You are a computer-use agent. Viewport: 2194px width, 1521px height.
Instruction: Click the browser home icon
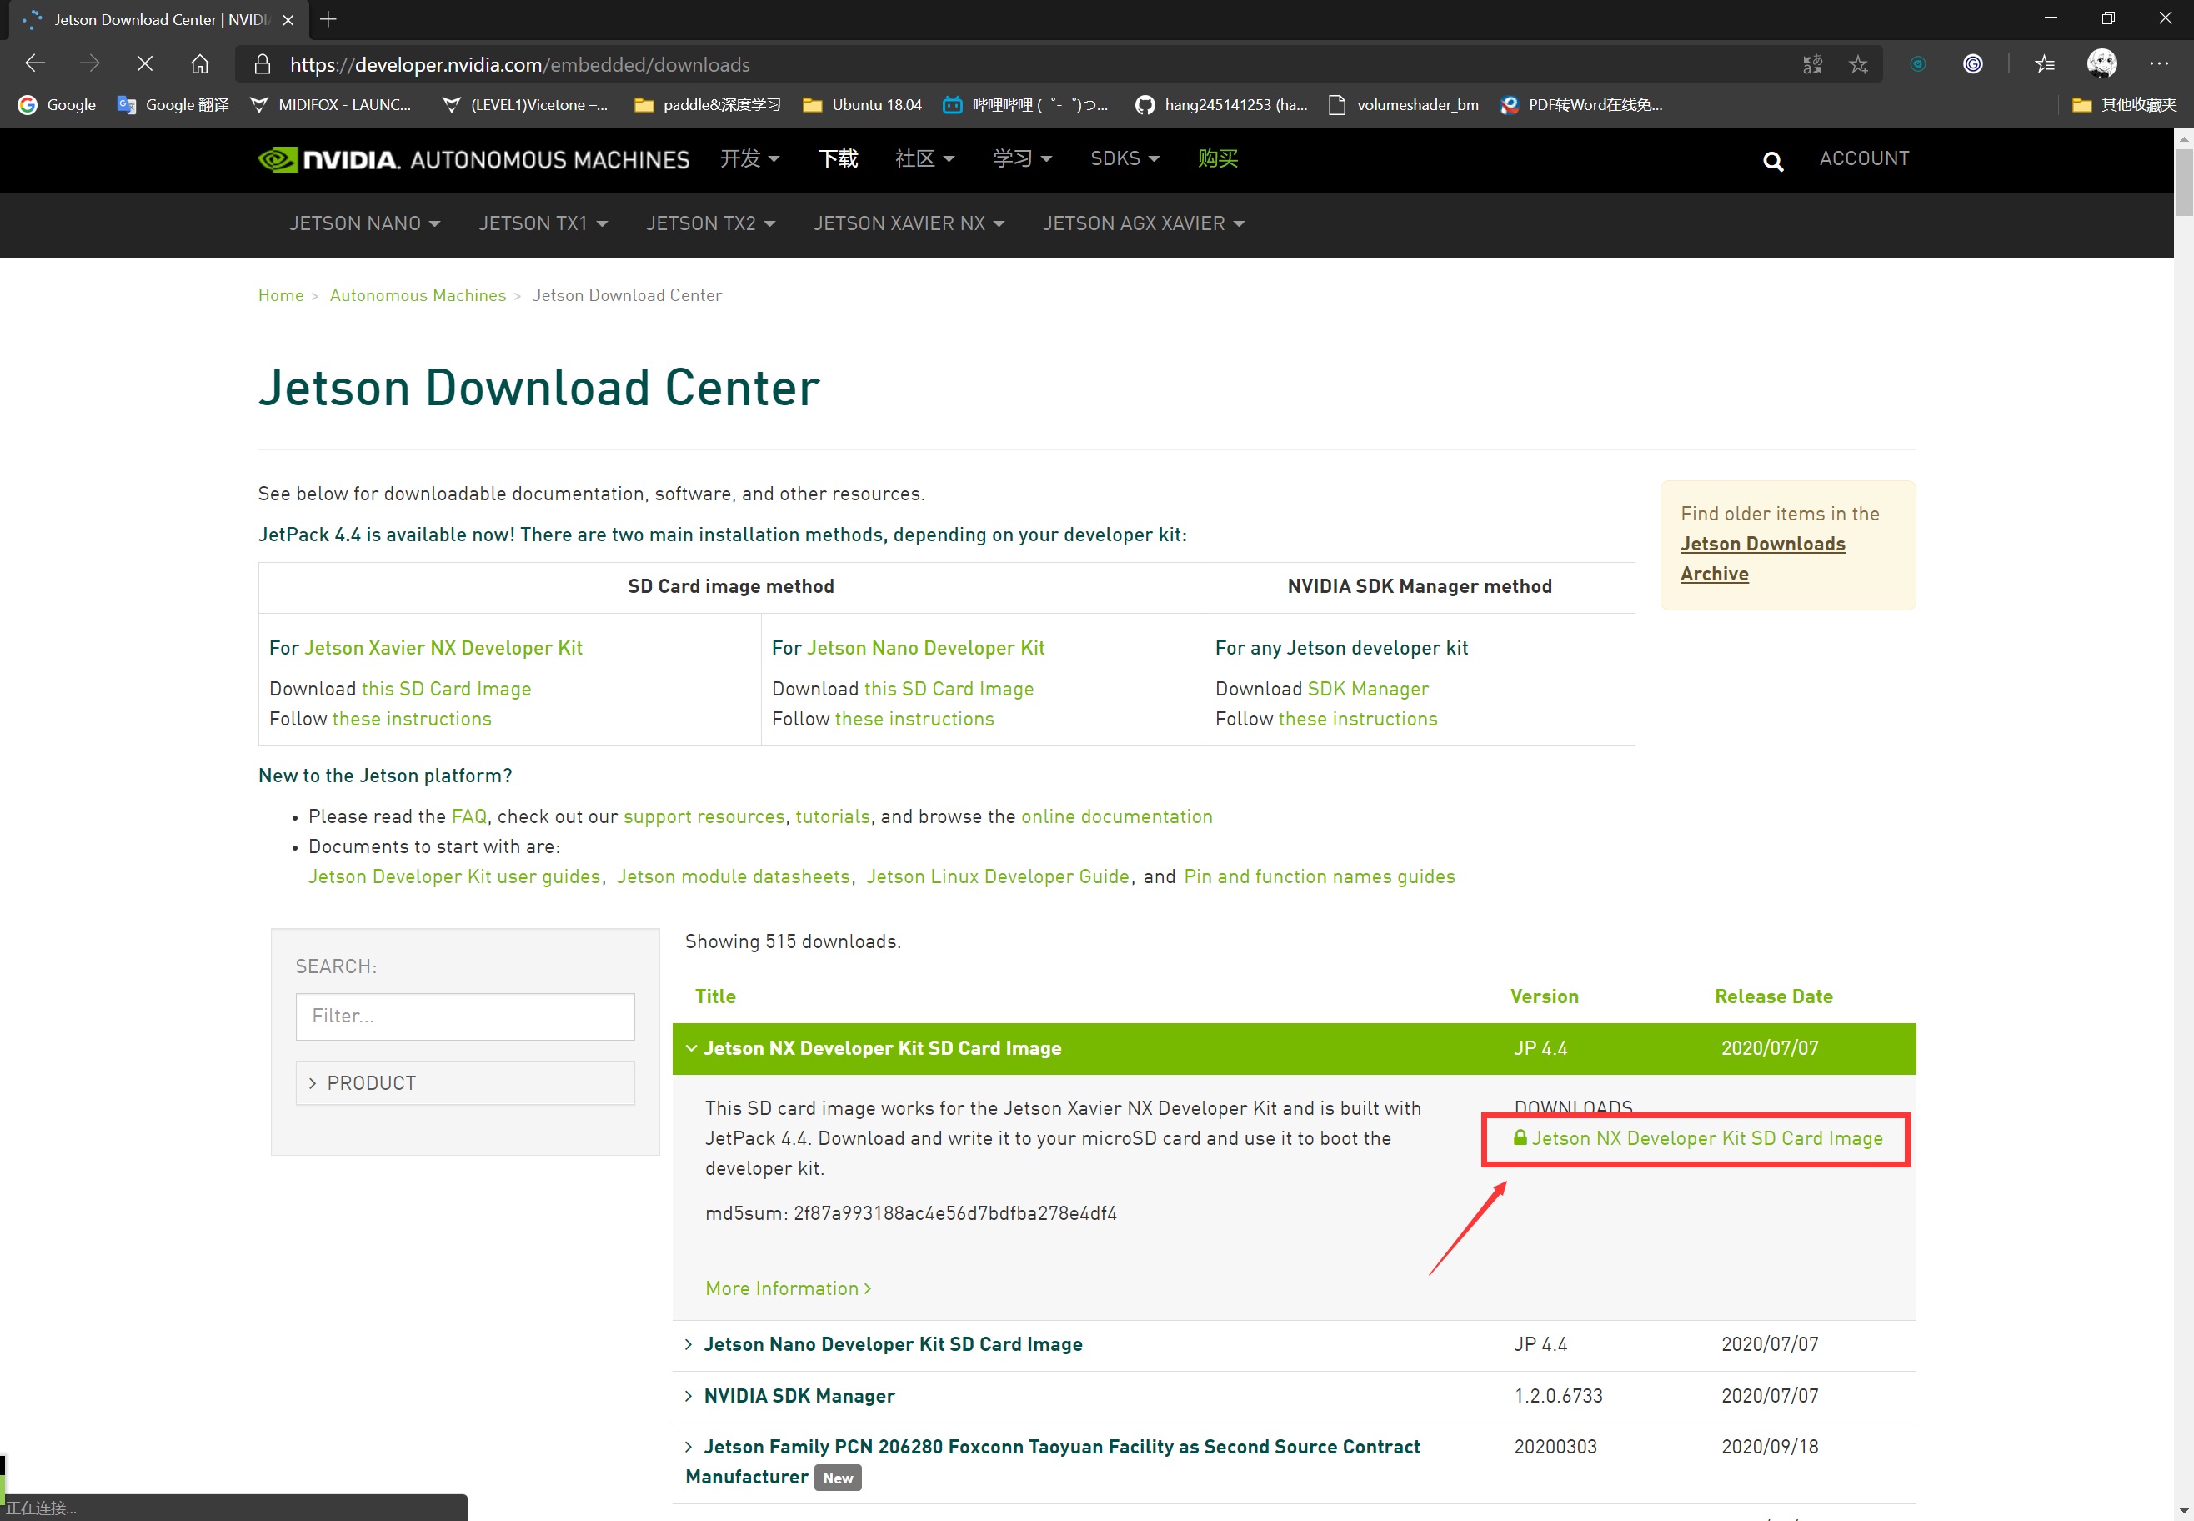199,64
